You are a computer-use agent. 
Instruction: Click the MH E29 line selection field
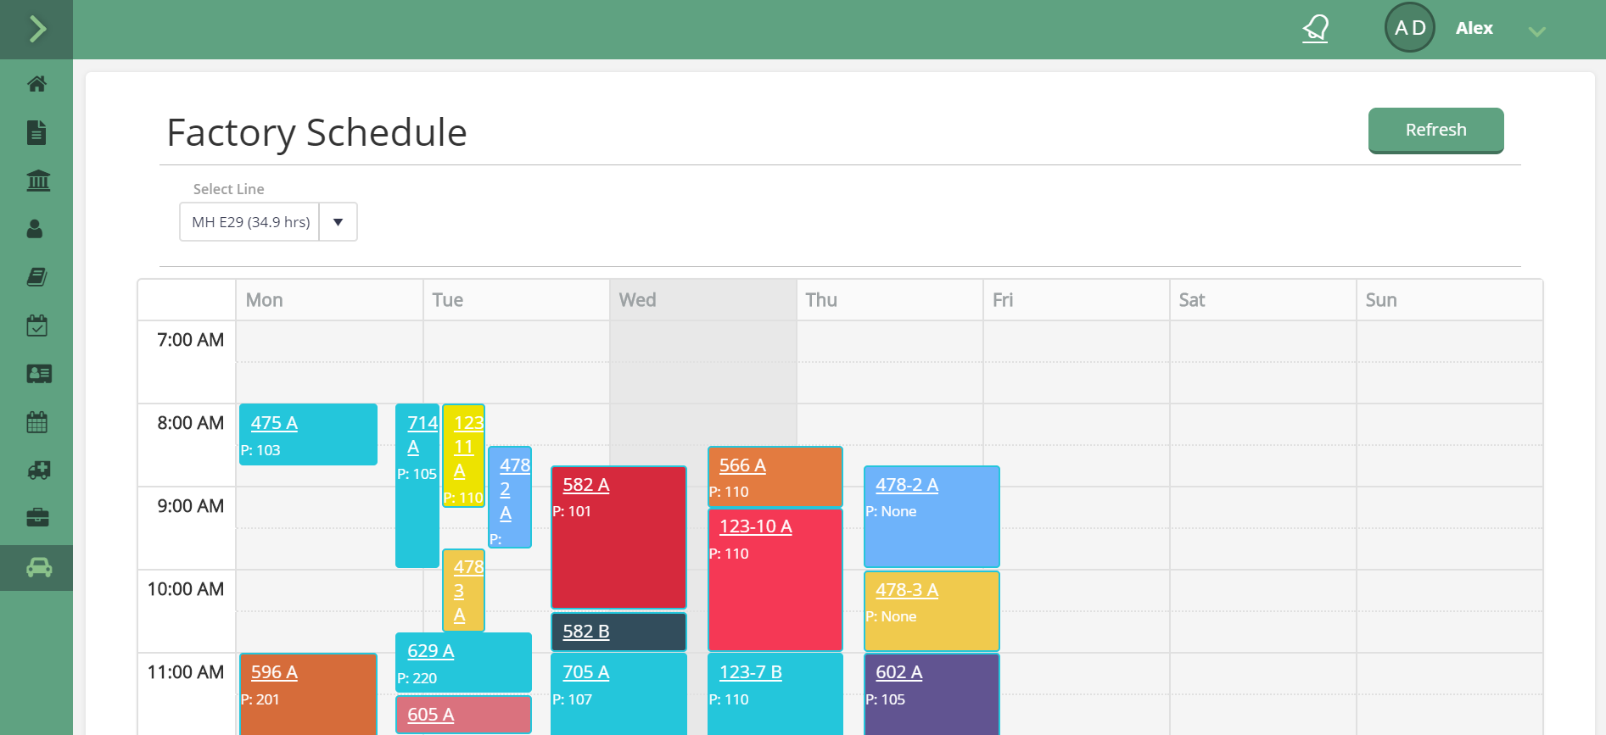point(250,222)
